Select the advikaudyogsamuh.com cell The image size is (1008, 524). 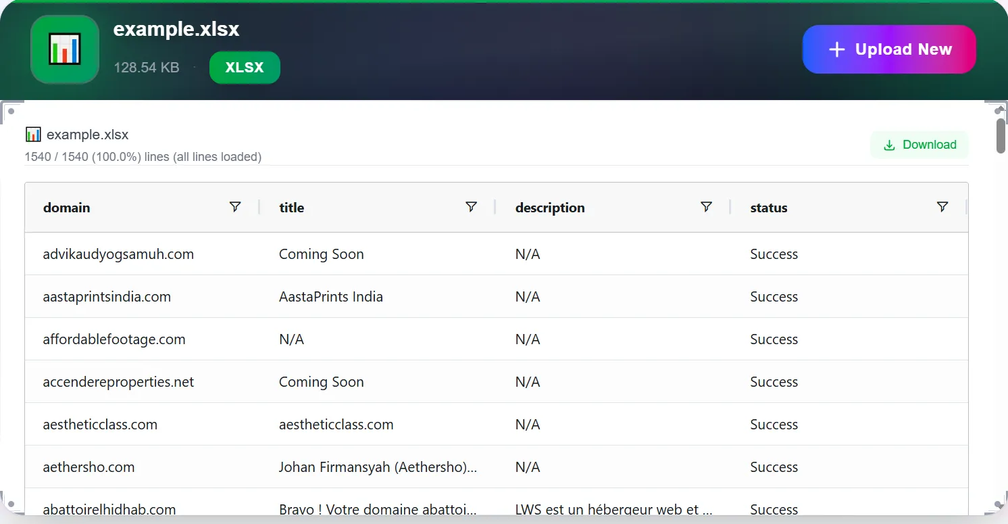[x=118, y=254]
